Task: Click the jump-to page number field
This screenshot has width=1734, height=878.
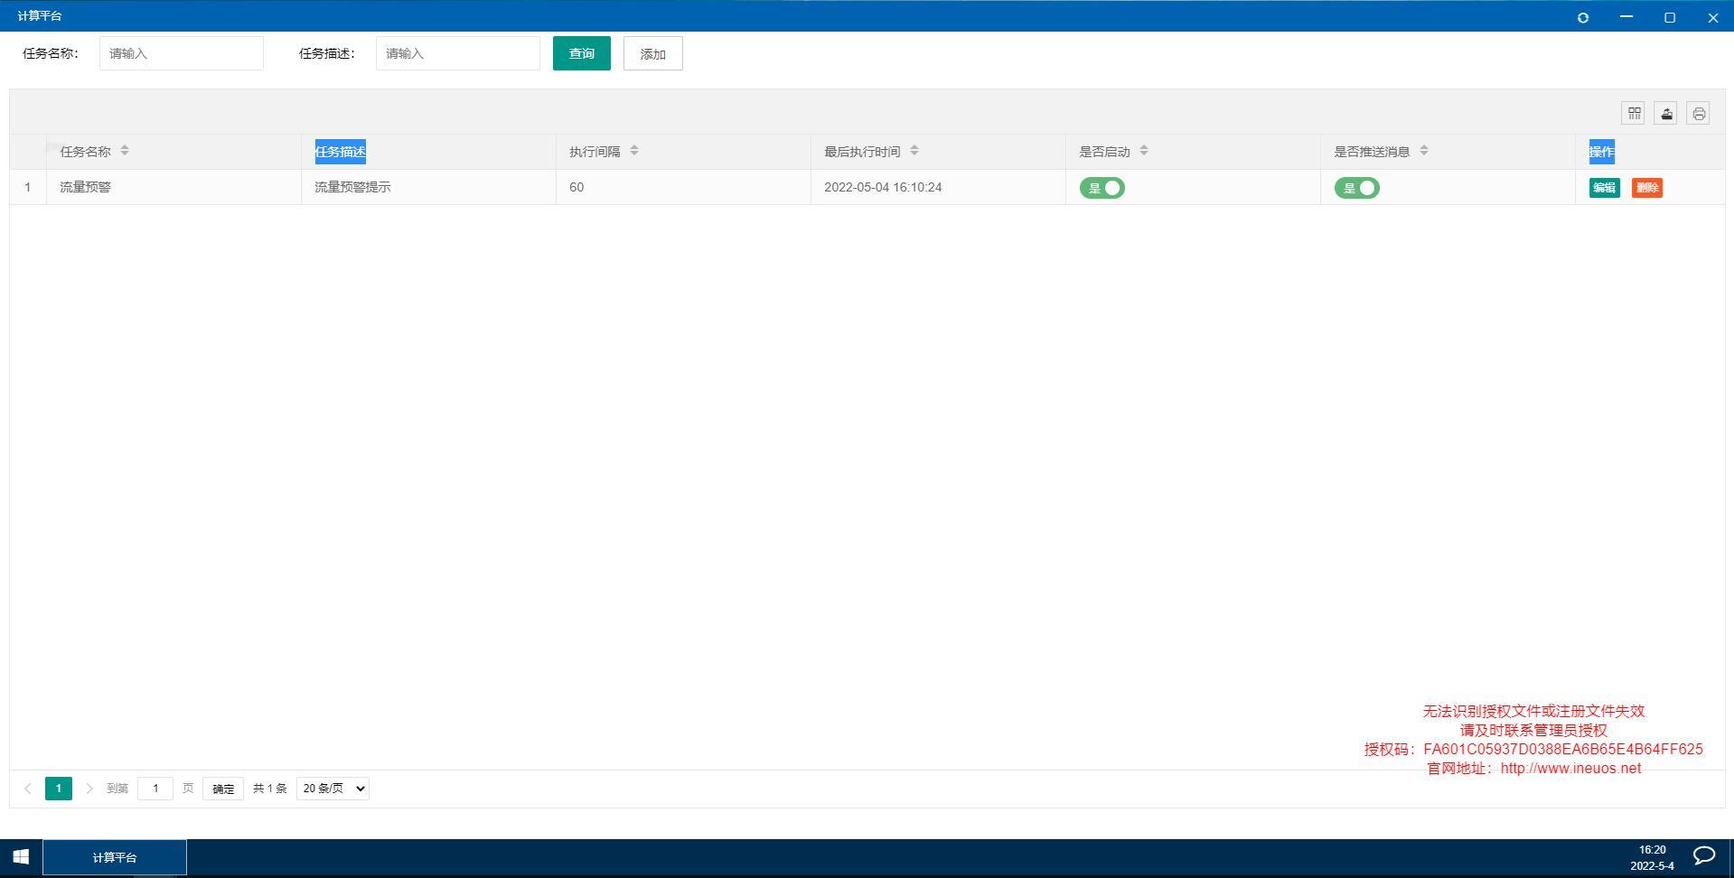Action: coord(155,789)
